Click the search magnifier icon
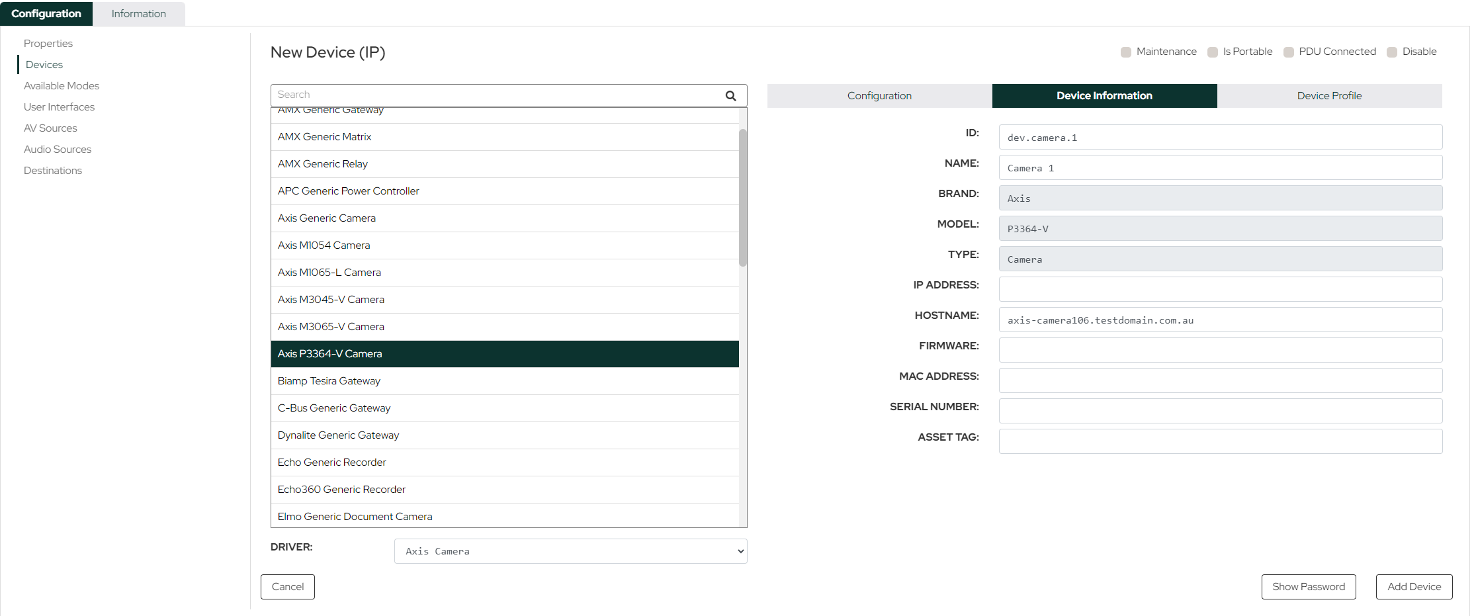 [x=730, y=95]
